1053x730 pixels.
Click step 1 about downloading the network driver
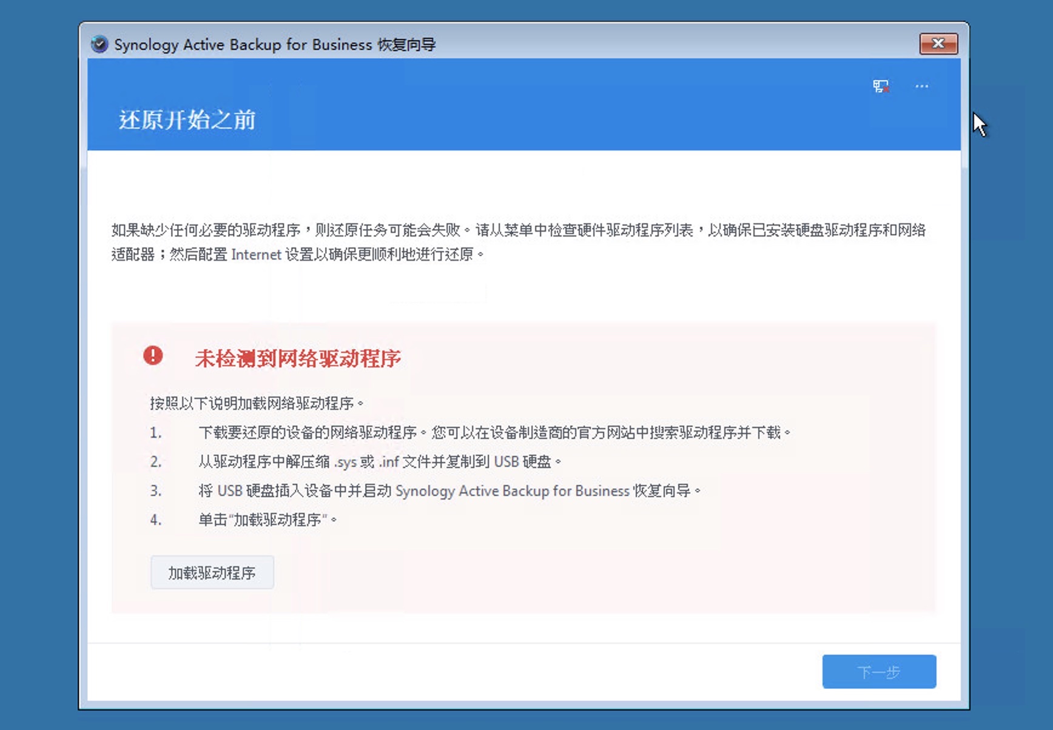[470, 432]
